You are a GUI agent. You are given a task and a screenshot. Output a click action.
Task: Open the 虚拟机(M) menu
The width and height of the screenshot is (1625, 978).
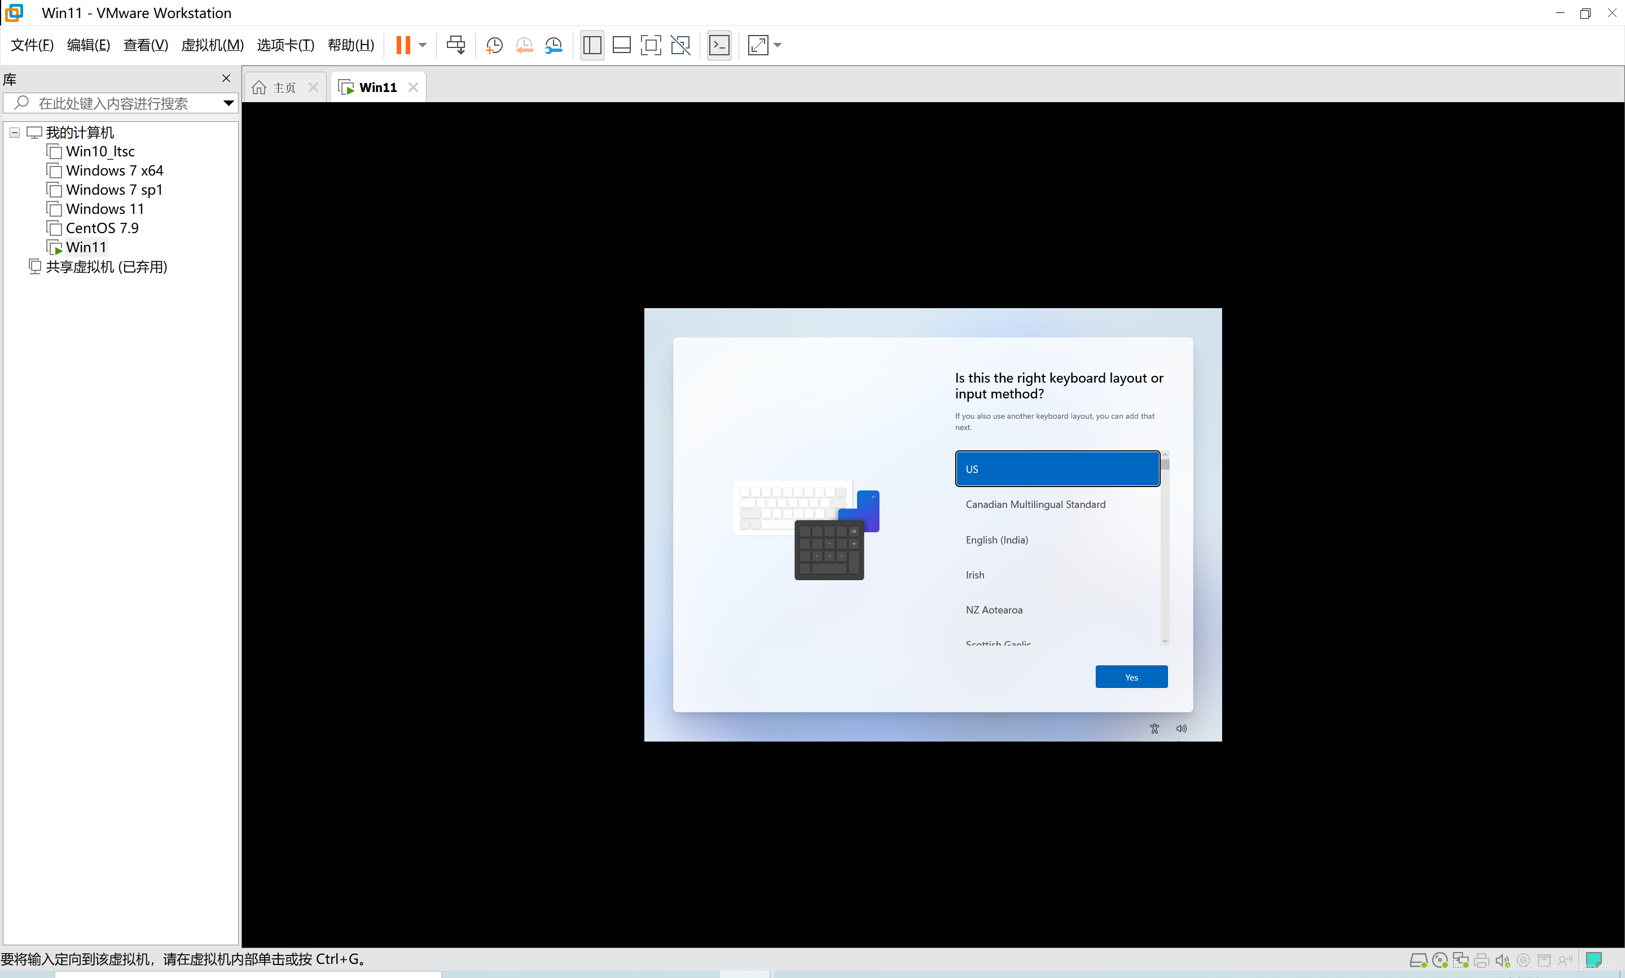click(212, 45)
